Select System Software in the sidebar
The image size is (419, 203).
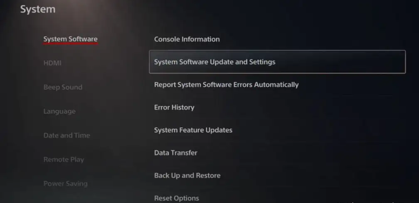tap(70, 39)
